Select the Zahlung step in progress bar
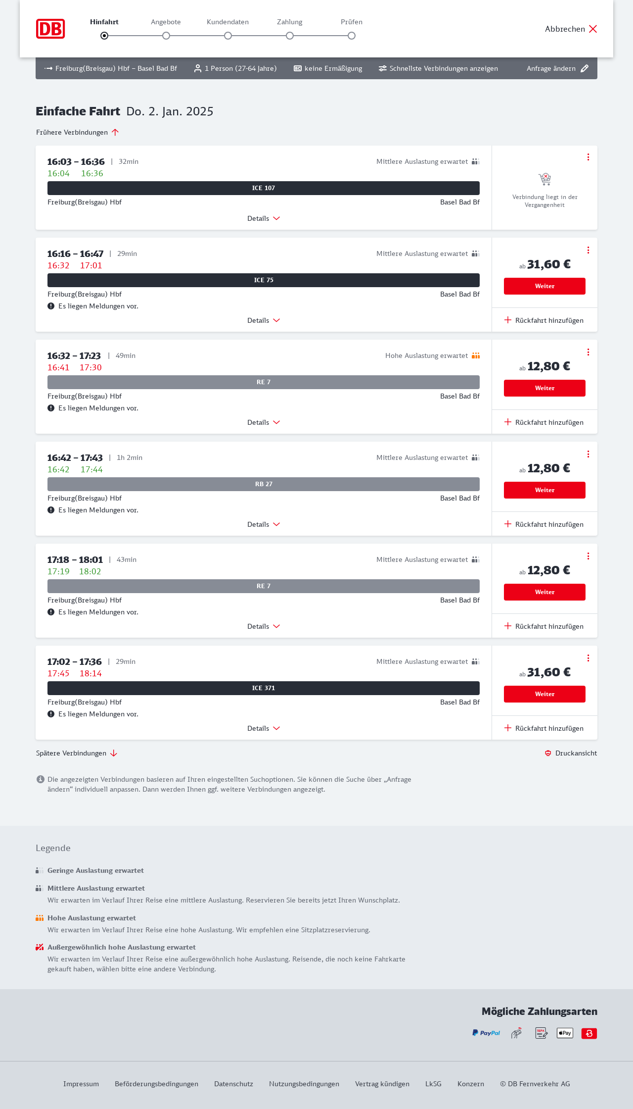Screen dimensions: 633x1109 pos(290,35)
